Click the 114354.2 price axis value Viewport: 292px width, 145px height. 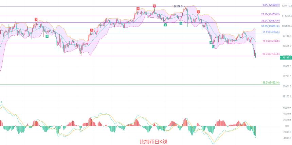pyautogui.click(x=287, y=16)
